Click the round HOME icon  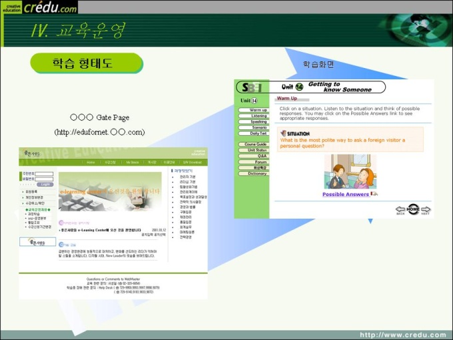pyautogui.click(x=413, y=209)
